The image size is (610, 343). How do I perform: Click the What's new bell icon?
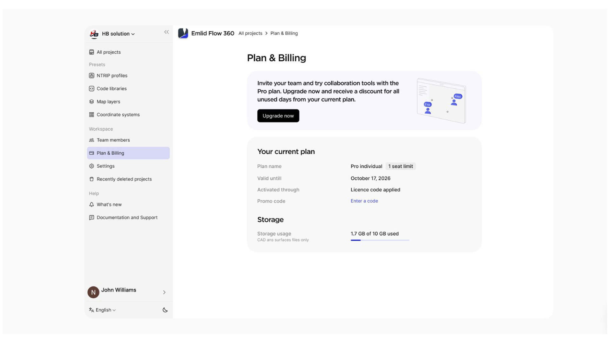[91, 205]
